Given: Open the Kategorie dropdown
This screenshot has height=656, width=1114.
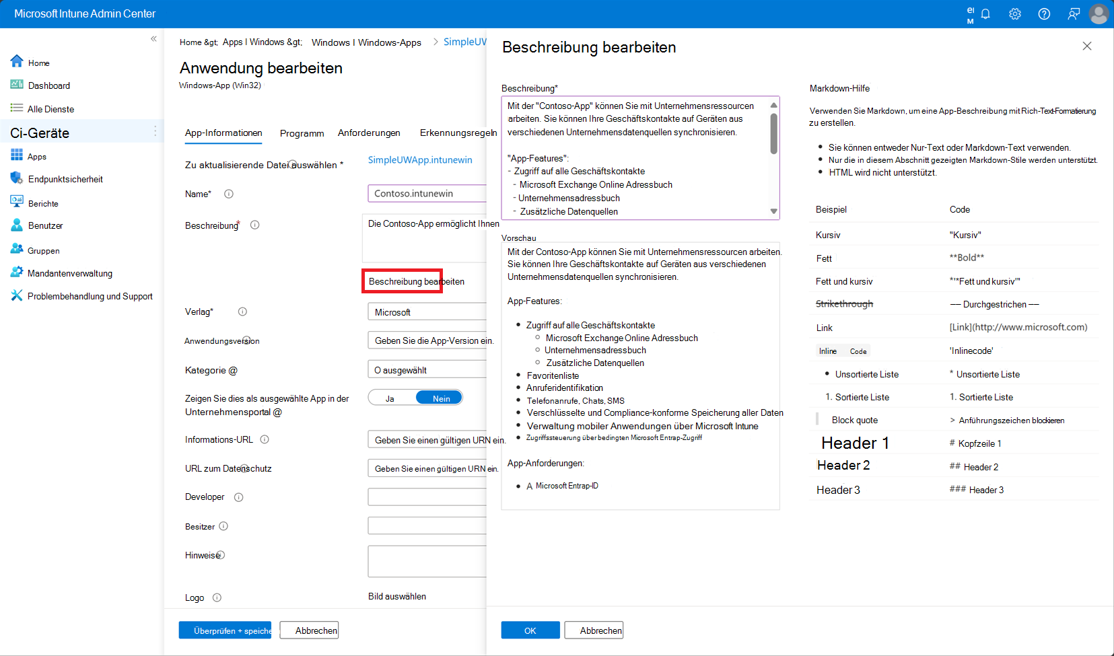Looking at the screenshot, I should (x=427, y=370).
